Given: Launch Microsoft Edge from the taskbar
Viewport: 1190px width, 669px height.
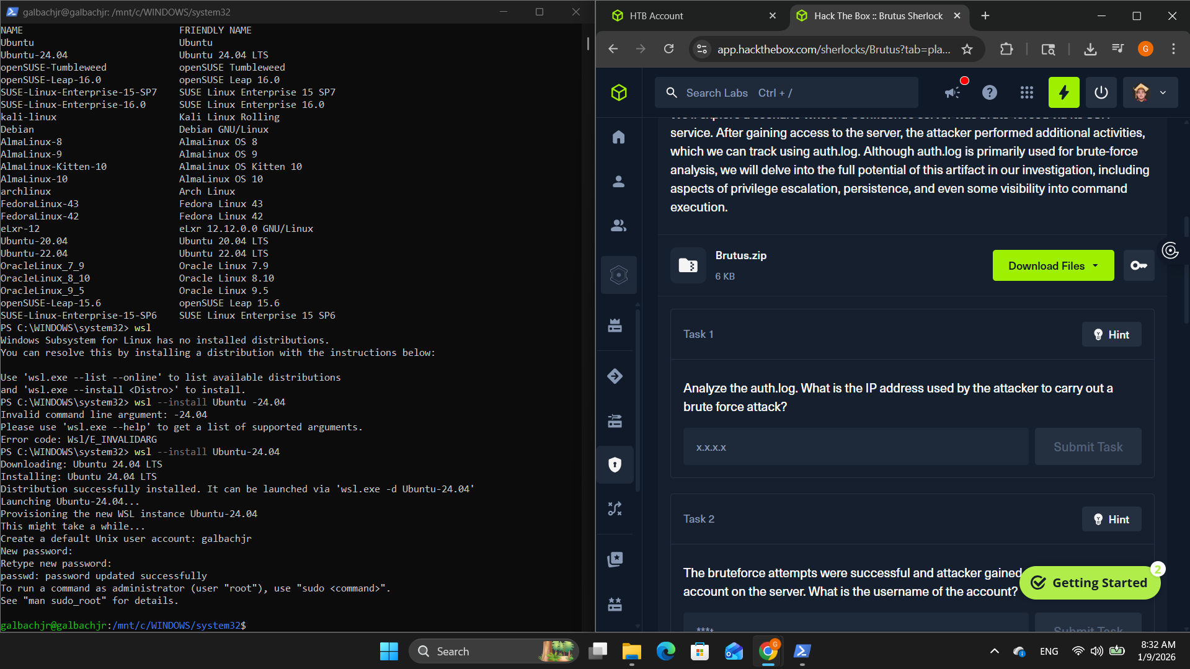Looking at the screenshot, I should point(666,651).
